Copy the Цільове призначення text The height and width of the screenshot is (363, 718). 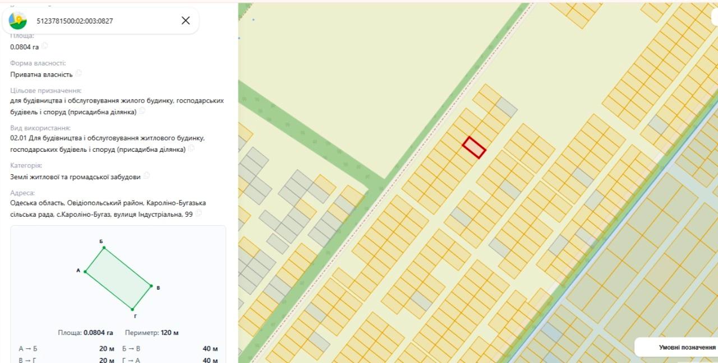142,111
